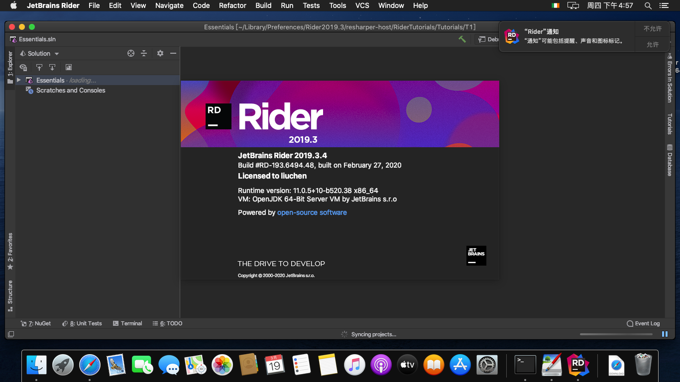
Task: Open the Event Log
Action: (643, 323)
